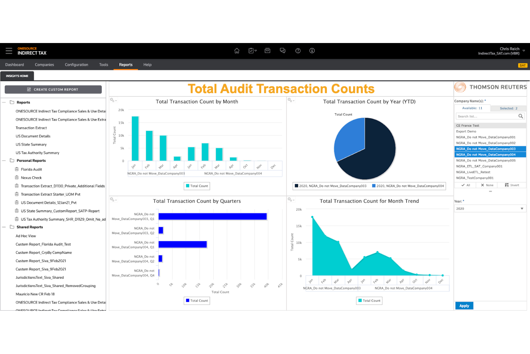This screenshot has height=354, width=530.
Task: Click the search magnifier in company search box
Action: coord(521,116)
